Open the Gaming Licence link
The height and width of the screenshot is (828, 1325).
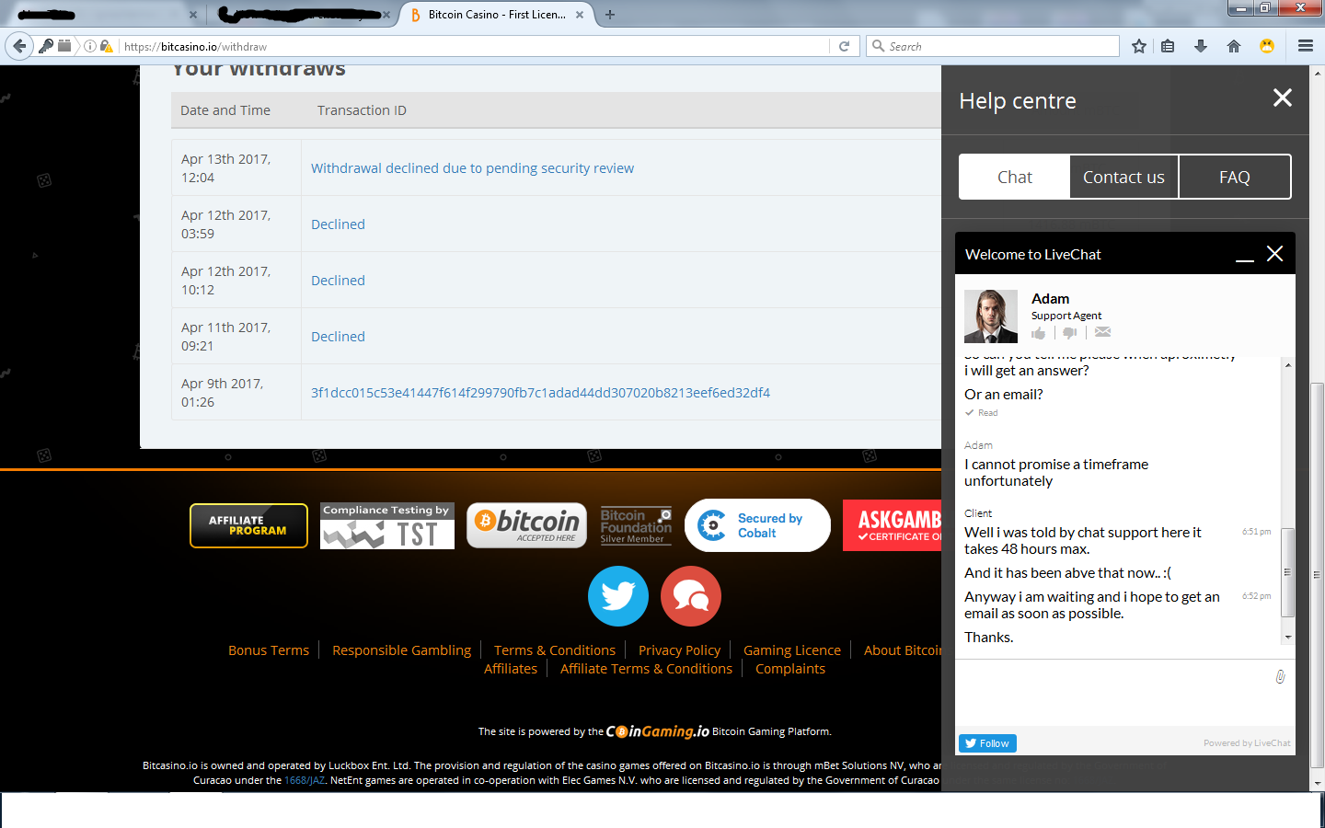[792, 650]
